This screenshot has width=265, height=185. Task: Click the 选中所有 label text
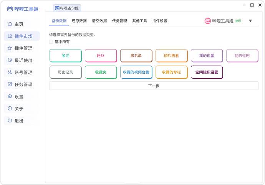point(62,42)
